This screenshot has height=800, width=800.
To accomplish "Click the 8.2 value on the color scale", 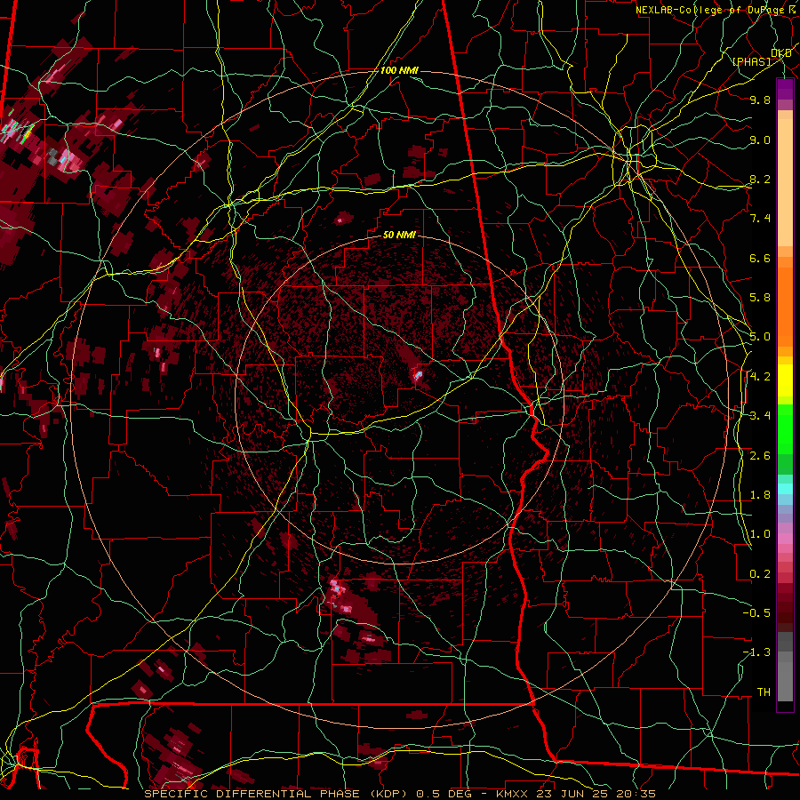I will coord(760,179).
